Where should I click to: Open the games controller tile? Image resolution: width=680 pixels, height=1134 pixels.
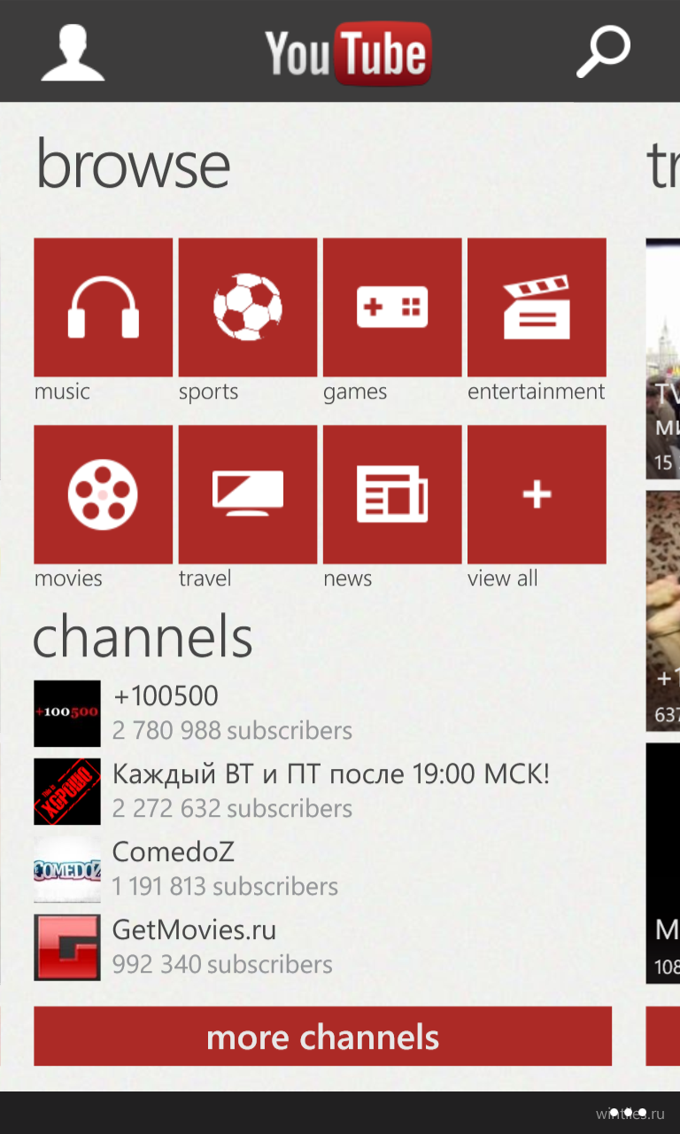pos(392,307)
